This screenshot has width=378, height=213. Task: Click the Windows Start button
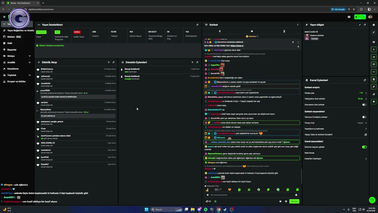click(x=146, y=209)
